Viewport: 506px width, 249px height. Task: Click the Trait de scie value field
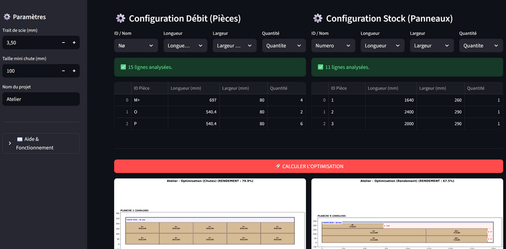click(x=30, y=42)
